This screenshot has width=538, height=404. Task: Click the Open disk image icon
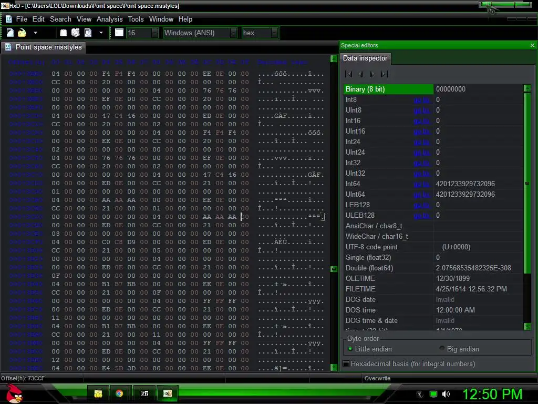(88, 33)
